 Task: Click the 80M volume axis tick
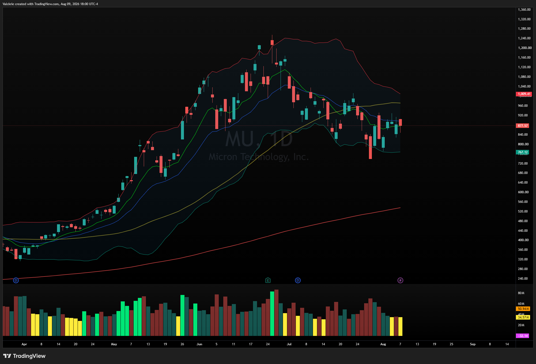[x=521, y=293]
